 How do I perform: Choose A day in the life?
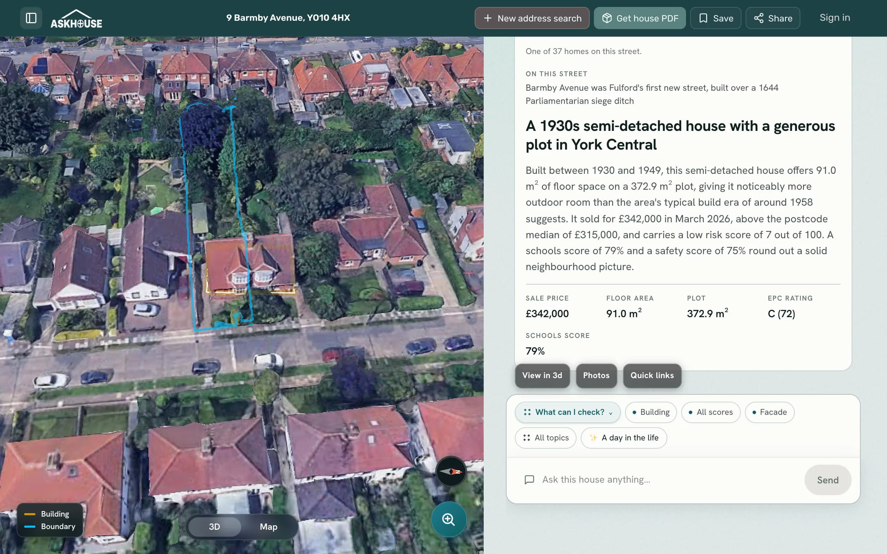point(623,438)
